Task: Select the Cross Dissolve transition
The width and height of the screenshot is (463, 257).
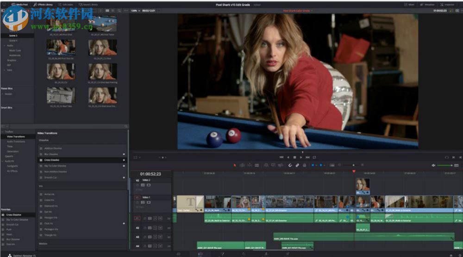Action: [x=82, y=160]
